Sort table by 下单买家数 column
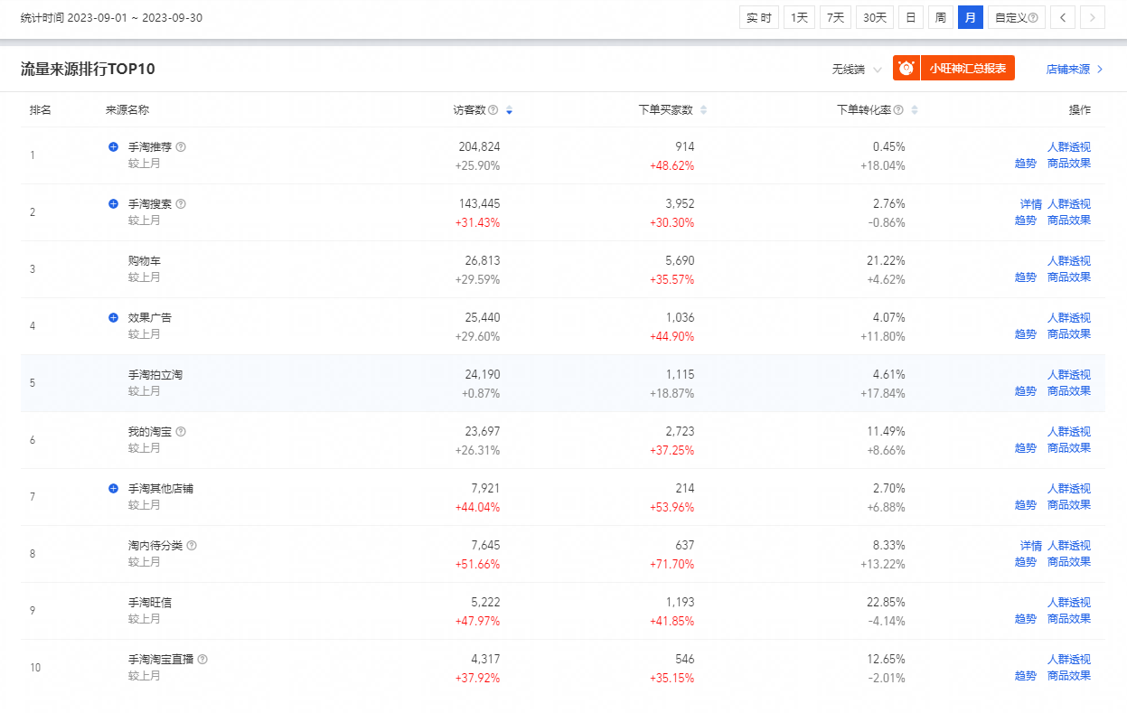The width and height of the screenshot is (1127, 713). pyautogui.click(x=703, y=110)
